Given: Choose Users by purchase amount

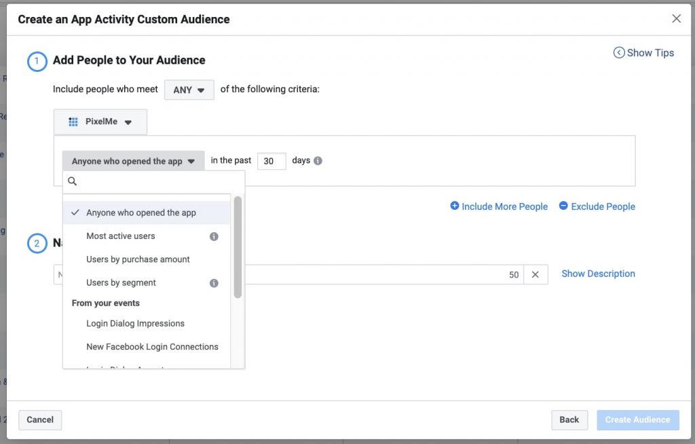Looking at the screenshot, I should pyautogui.click(x=138, y=259).
